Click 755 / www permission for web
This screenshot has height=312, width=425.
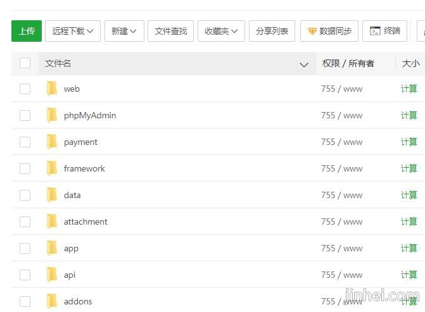pos(342,89)
